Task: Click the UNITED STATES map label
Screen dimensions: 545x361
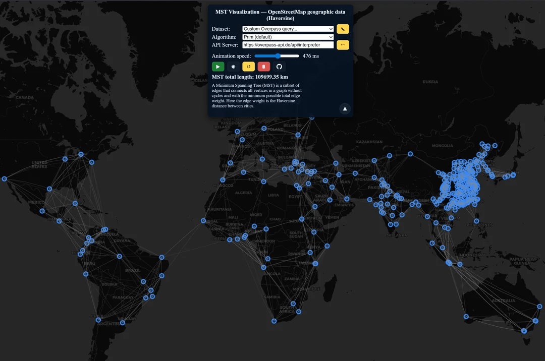Action: [40, 164]
